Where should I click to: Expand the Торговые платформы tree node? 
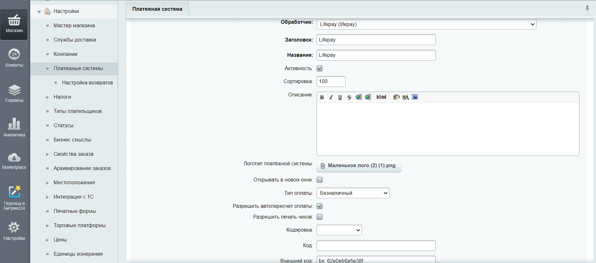pos(47,226)
